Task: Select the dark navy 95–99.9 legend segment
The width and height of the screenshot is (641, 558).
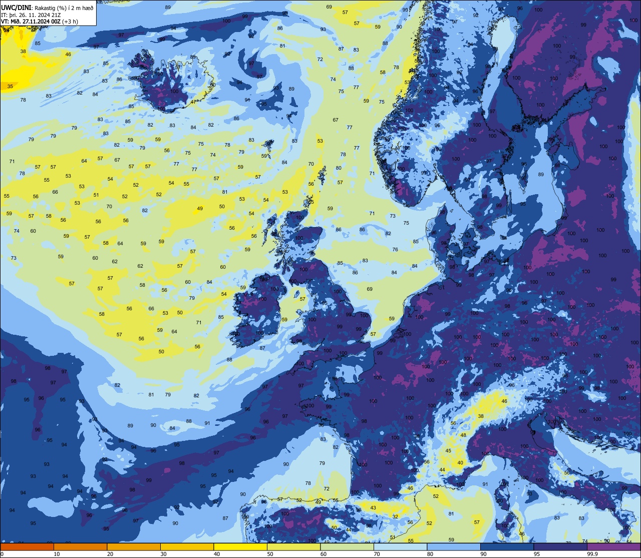Action: click(x=560, y=546)
